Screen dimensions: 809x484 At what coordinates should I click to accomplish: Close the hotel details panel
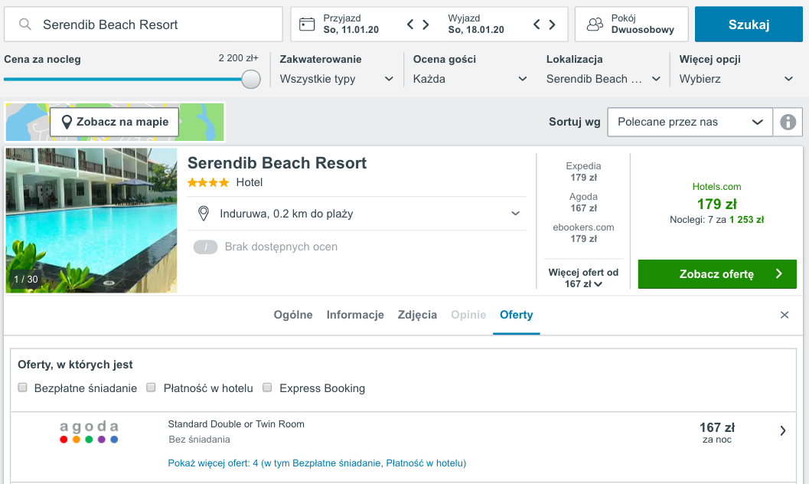pos(785,315)
